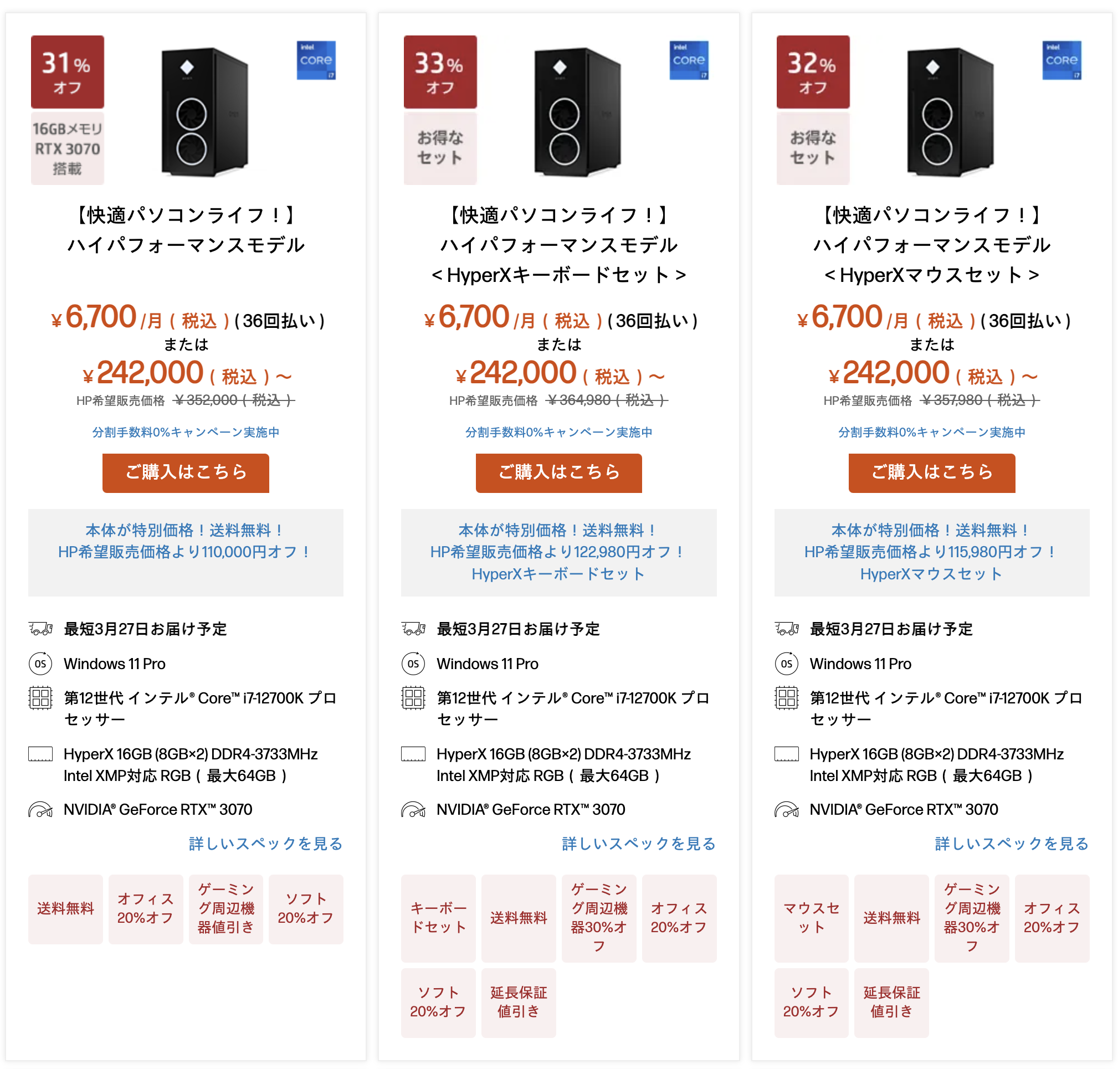Open '詳しいスペックを見る' for the HyperX keyboard set
Viewport: 1118px width, 1069px height.
[638, 844]
